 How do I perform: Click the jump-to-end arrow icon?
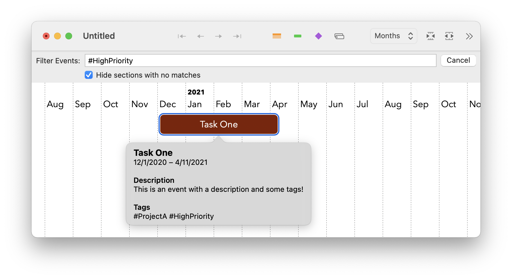tap(237, 36)
